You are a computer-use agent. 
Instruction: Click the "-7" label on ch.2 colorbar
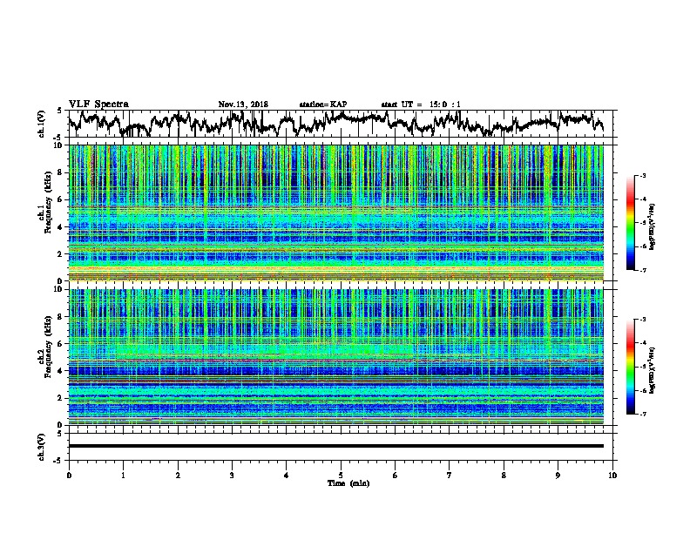coord(642,414)
